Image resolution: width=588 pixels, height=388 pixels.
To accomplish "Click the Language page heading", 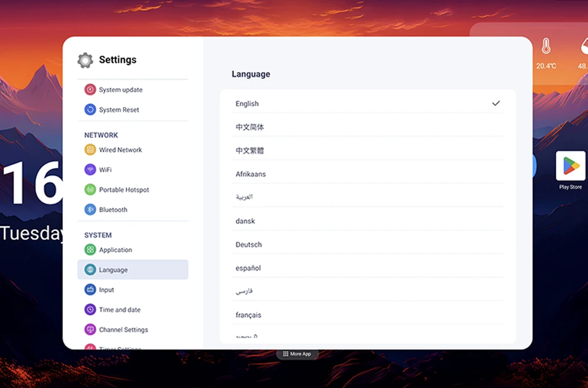I will pos(251,74).
